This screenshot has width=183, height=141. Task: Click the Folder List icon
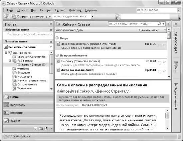coord(41,129)
